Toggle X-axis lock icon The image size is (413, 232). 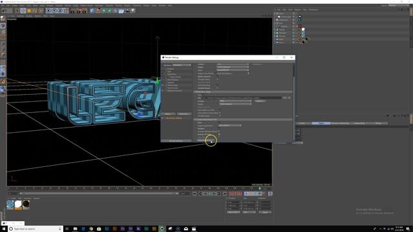48,11
